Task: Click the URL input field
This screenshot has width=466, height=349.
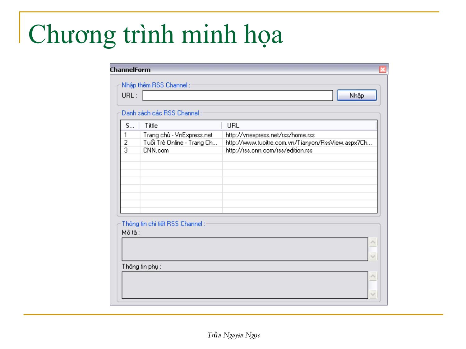Action: 238,95
